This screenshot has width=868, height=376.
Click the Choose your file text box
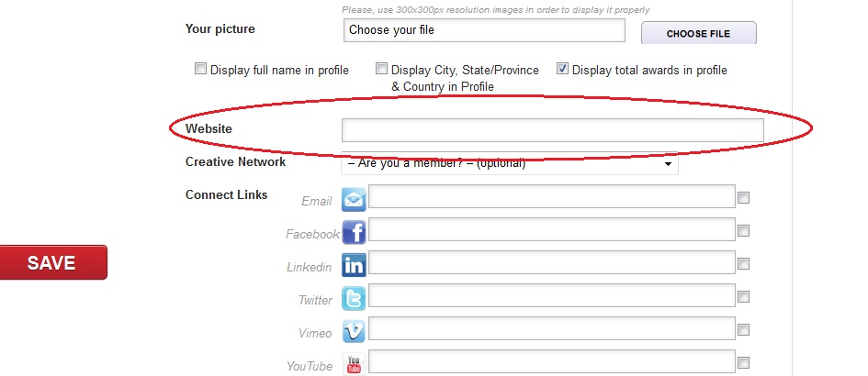pyautogui.click(x=484, y=30)
